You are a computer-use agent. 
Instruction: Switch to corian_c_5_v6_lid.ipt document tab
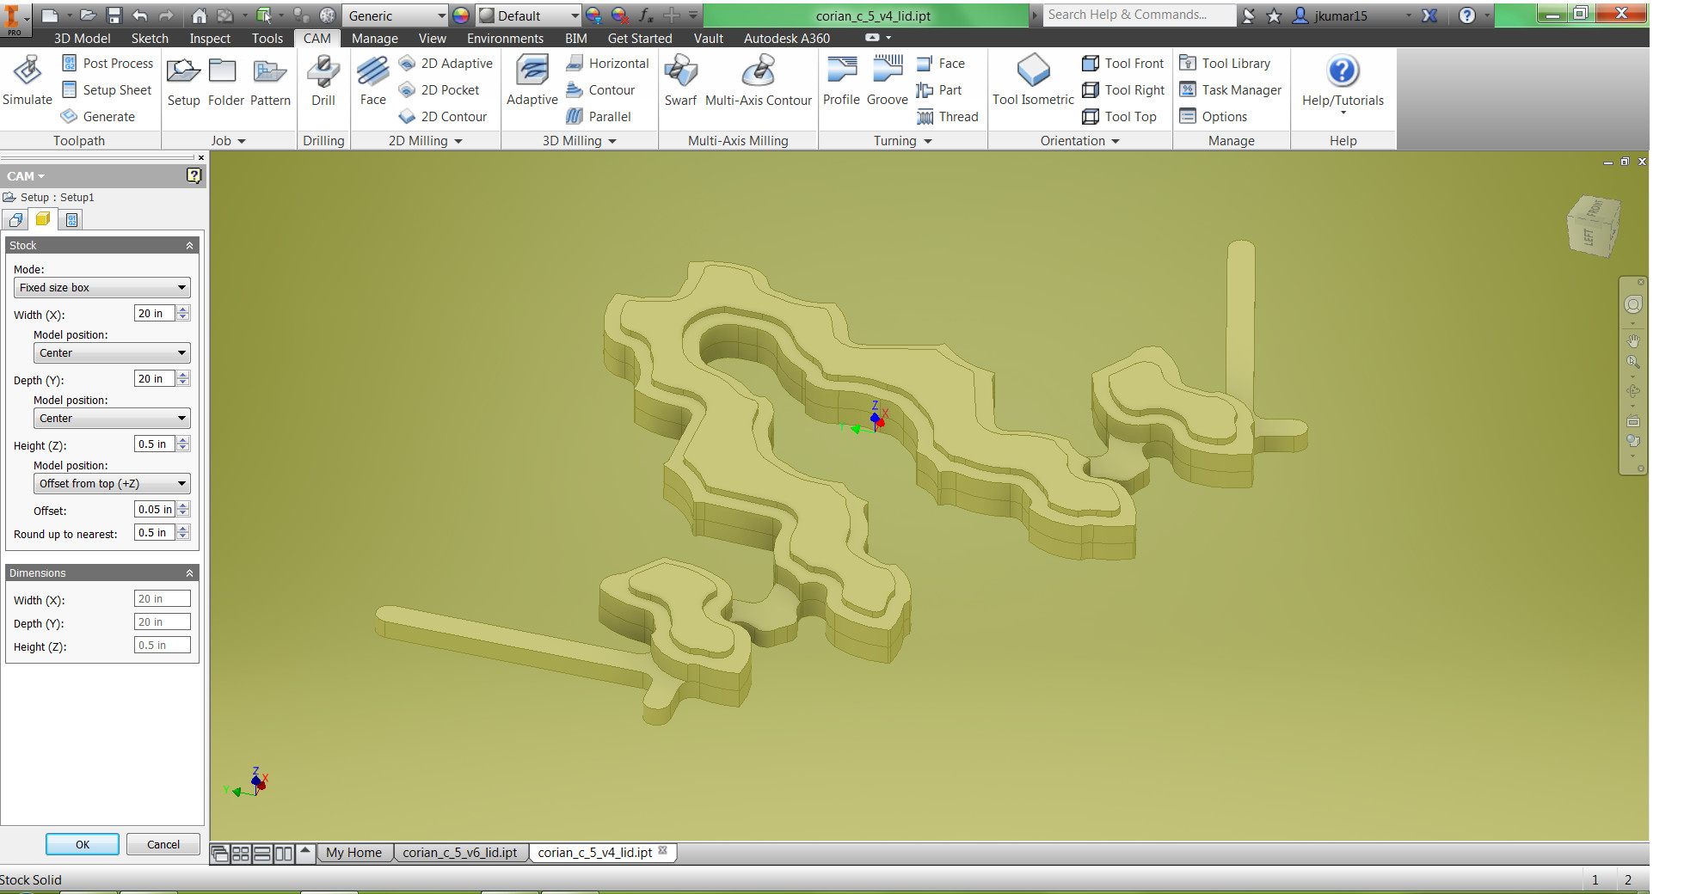460,853
